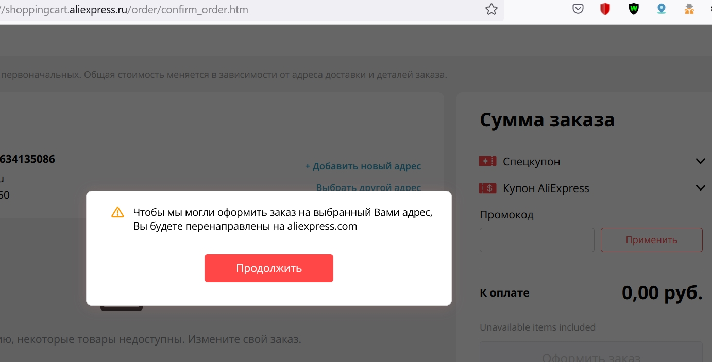This screenshot has width=712, height=362.
Task: Expand the Спецкупон dropdown chevron
Action: (700, 161)
